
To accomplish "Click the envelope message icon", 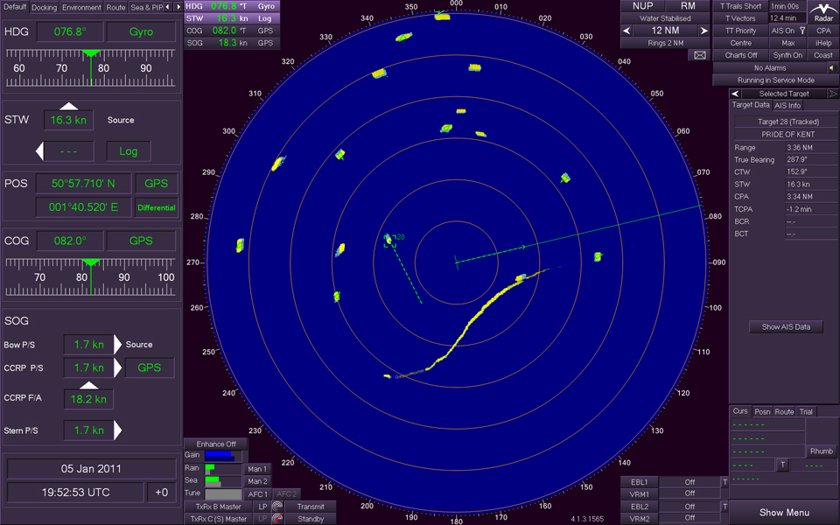I will [700, 55].
